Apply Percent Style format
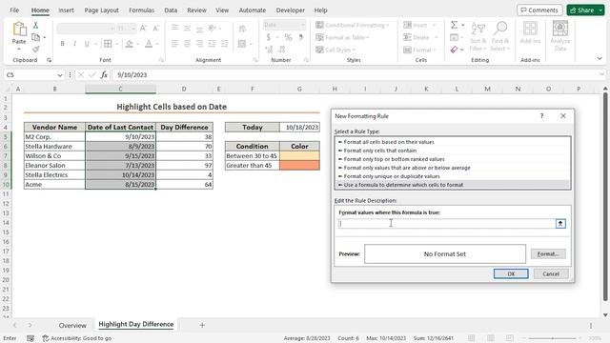This screenshot has height=343, width=610. (288, 37)
